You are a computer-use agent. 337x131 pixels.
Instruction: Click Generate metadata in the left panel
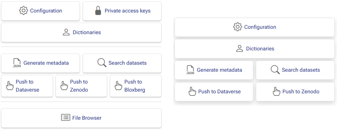click(40, 63)
